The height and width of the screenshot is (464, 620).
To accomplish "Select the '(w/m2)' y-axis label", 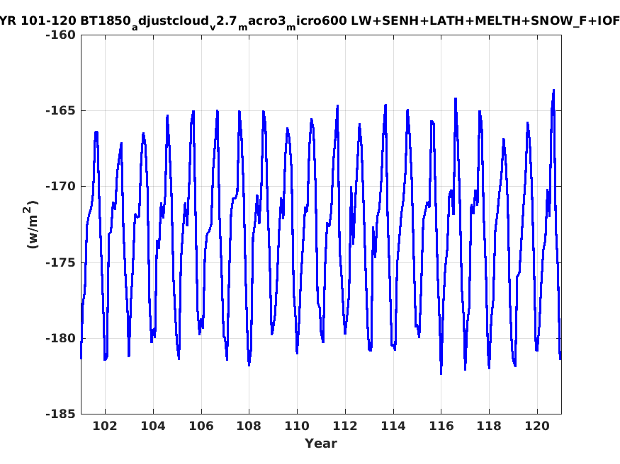I will pyautogui.click(x=31, y=224).
